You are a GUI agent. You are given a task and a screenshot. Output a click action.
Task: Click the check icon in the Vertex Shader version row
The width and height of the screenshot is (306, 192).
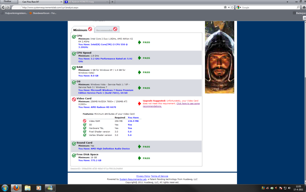pyautogui.click(x=85, y=135)
